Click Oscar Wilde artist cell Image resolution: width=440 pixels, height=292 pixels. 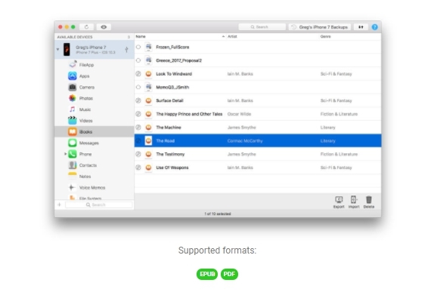239,114
